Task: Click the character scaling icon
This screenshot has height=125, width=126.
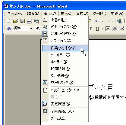Action: point(122,29)
